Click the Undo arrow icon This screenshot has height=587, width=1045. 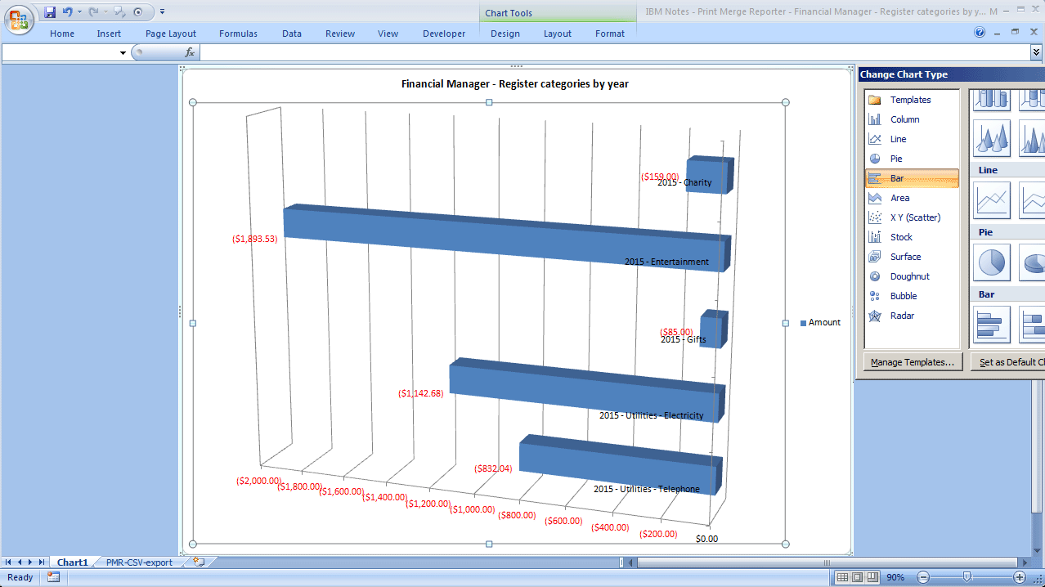pos(68,12)
